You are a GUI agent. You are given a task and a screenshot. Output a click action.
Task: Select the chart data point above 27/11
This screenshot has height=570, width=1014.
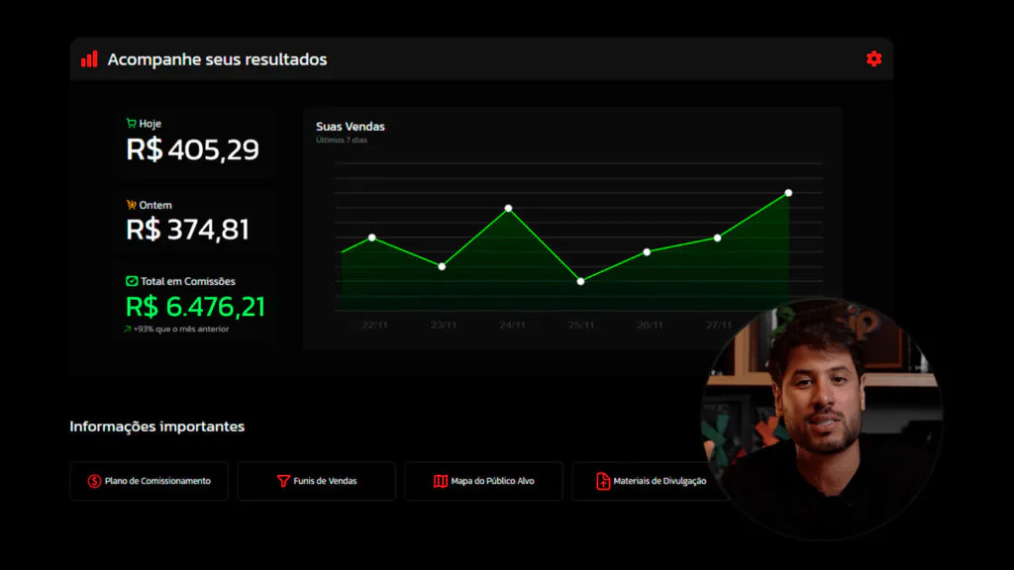pyautogui.click(x=717, y=237)
